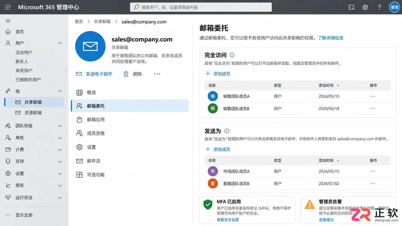Open the actions menu for 销售团队成员B

(x=373, y=109)
